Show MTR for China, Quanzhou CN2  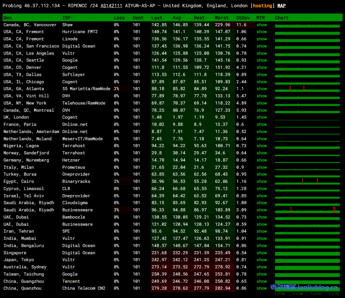[x=261, y=288]
